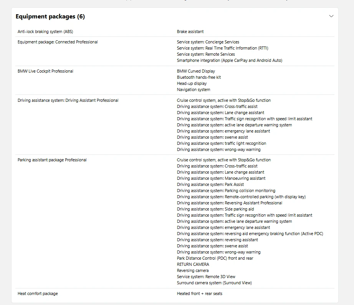The width and height of the screenshot is (354, 305).
Task: Click Remote-controlled parking (with display key)
Action: click(x=241, y=197)
